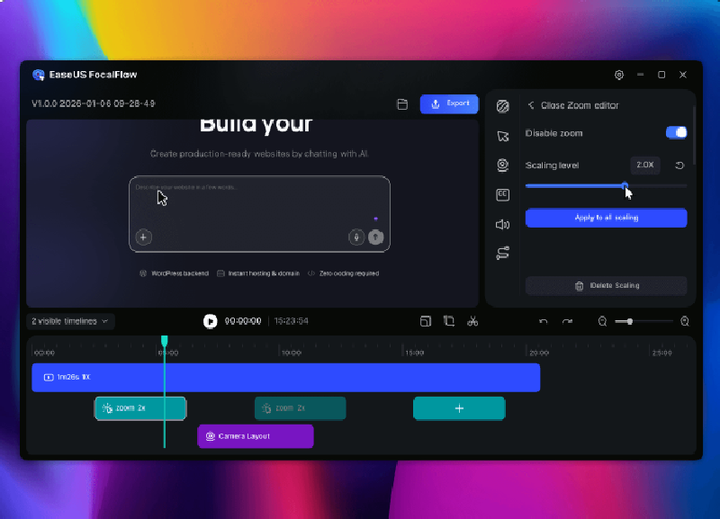Select the cursor settings sidebar icon

503,136
